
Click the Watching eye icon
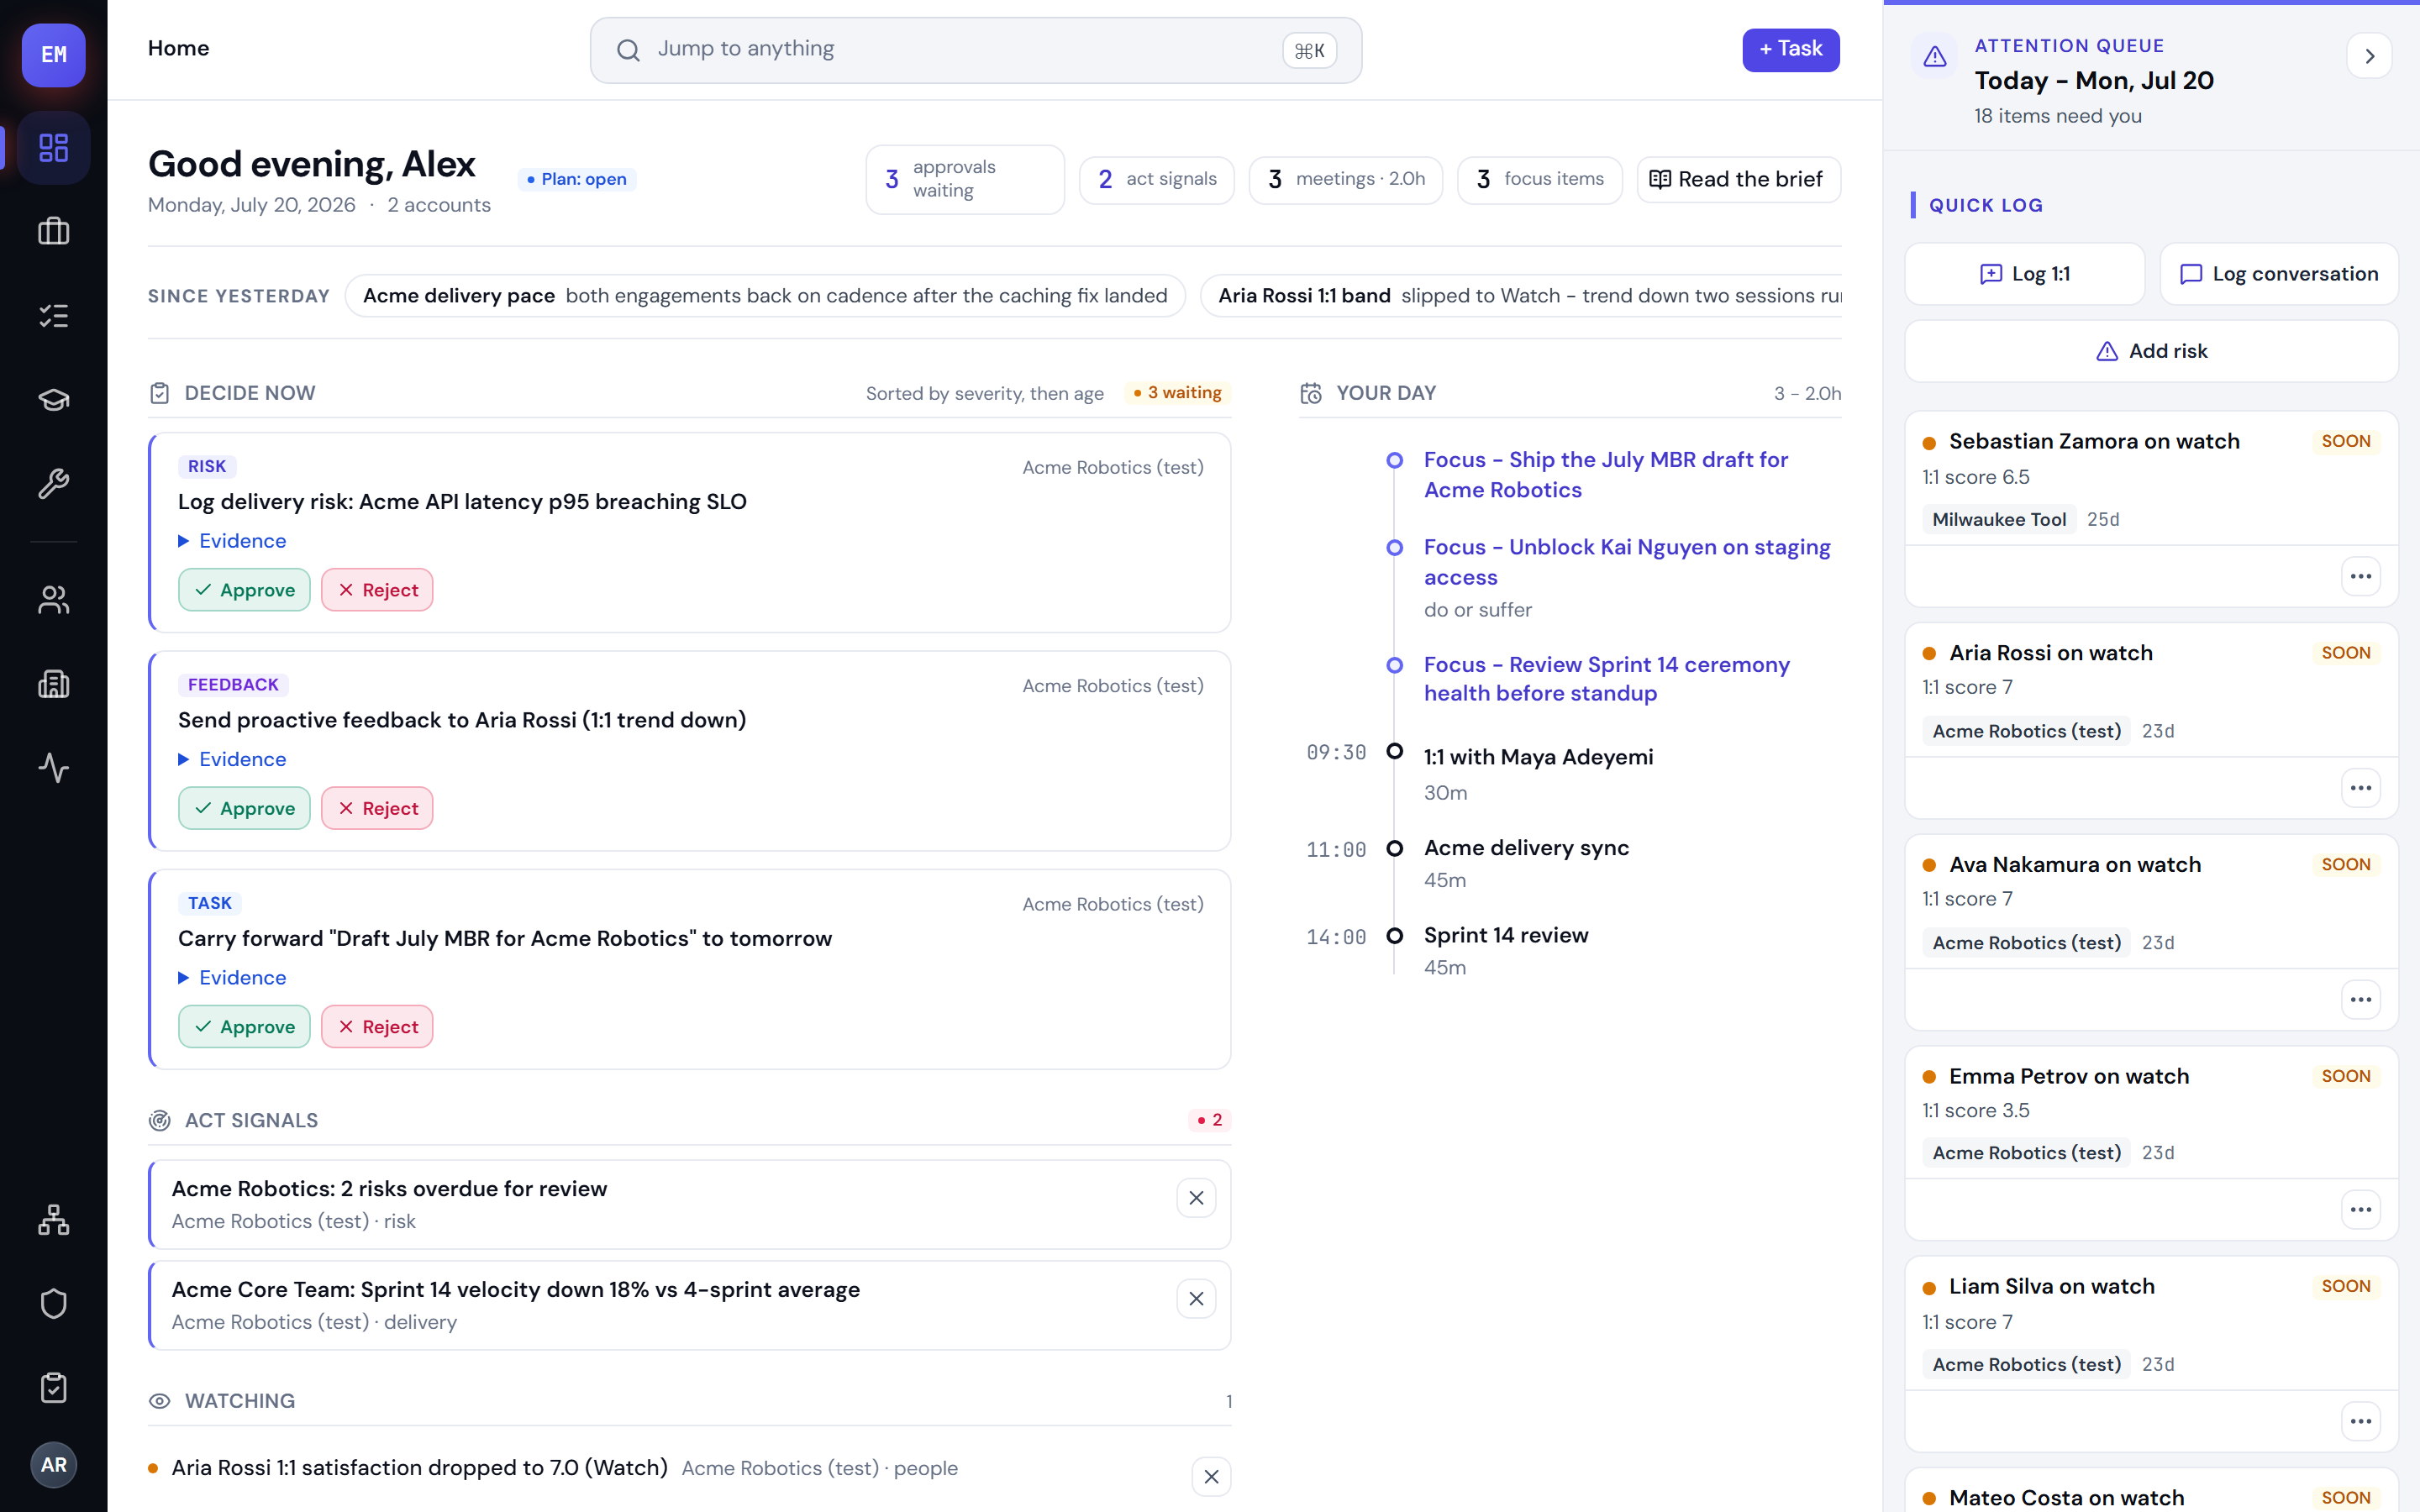159,1401
